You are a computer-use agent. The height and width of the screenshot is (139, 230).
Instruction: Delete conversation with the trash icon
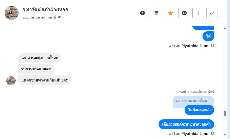click(x=157, y=13)
